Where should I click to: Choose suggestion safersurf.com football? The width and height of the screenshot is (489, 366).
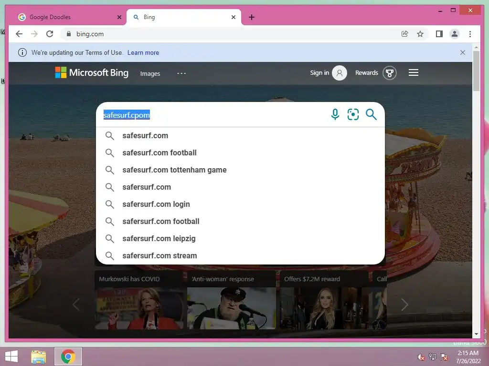[x=240, y=221]
